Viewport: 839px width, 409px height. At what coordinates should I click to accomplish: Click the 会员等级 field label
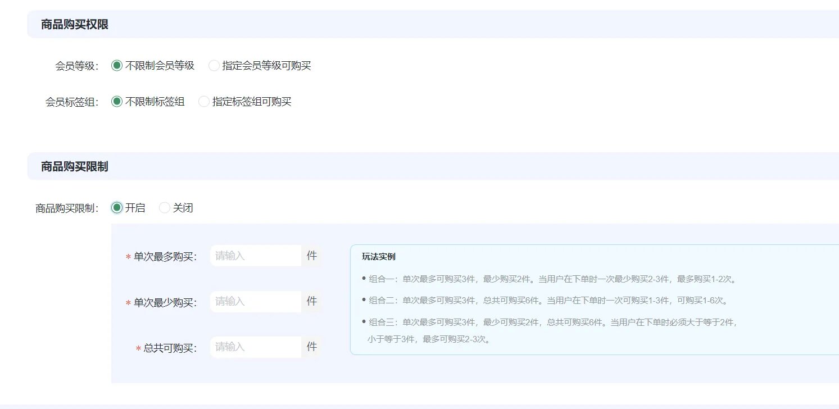pos(76,66)
